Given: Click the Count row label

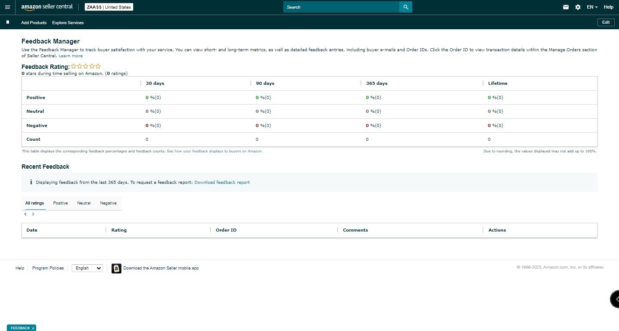Looking at the screenshot, I should click(33, 139).
